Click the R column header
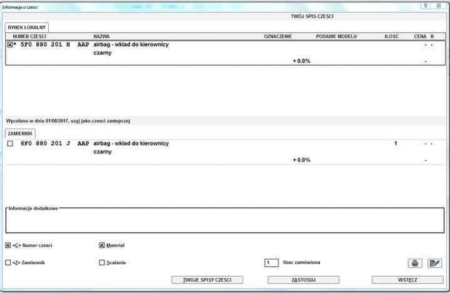This screenshot has width=450, height=293. click(x=432, y=36)
